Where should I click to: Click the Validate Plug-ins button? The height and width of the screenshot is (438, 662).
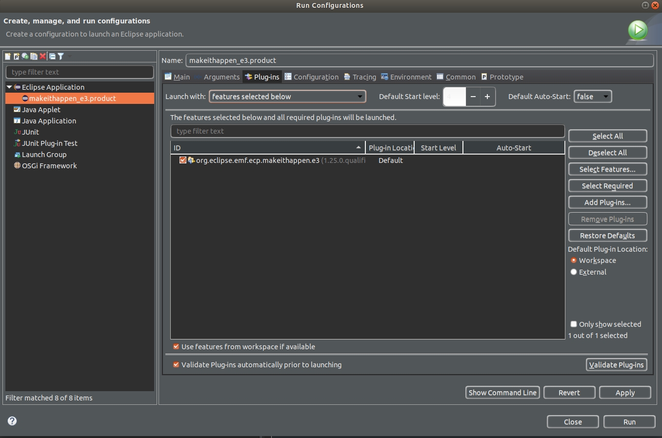tap(617, 365)
